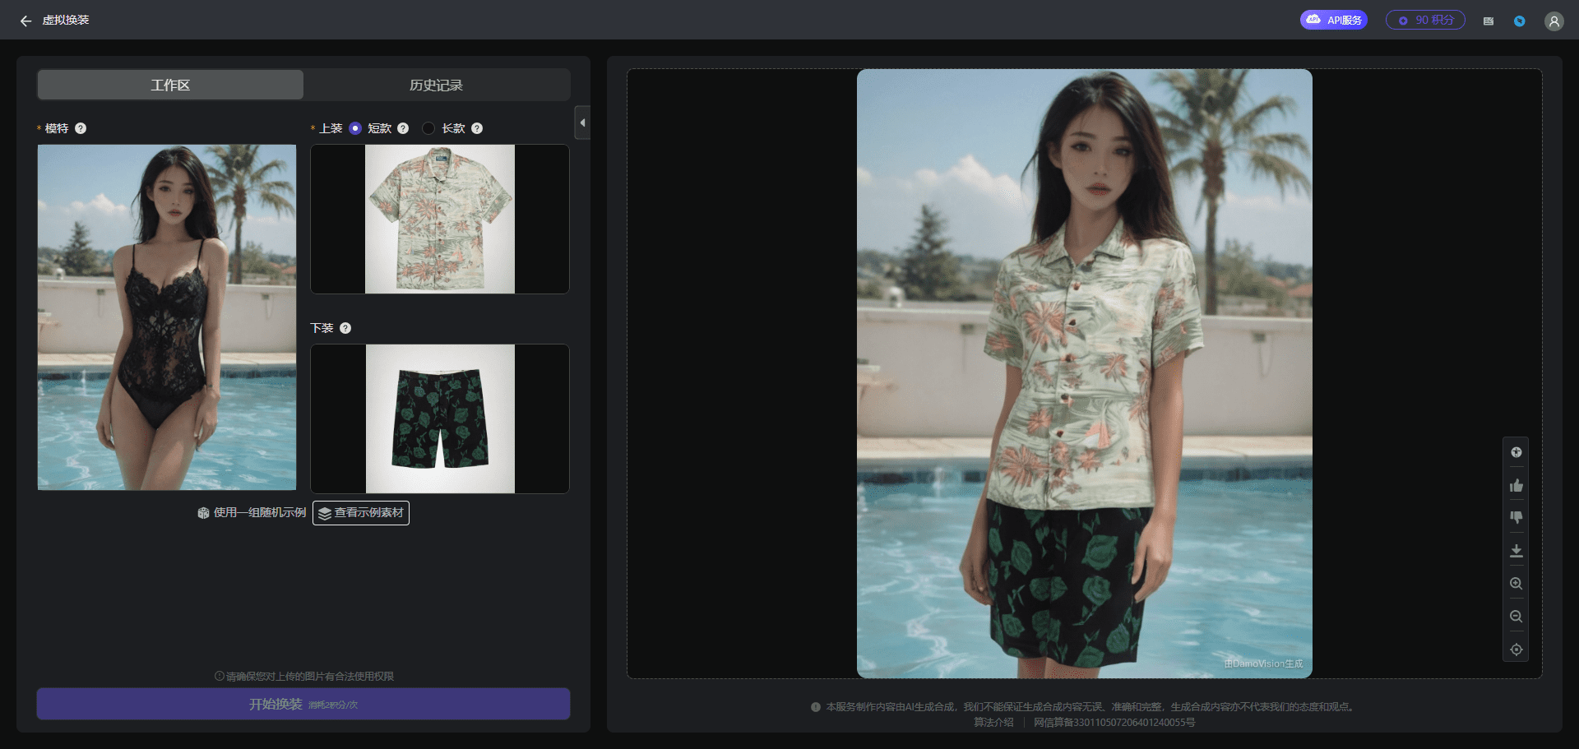Reset view with the target icon
Screen dimensions: 1579x749
click(1516, 650)
